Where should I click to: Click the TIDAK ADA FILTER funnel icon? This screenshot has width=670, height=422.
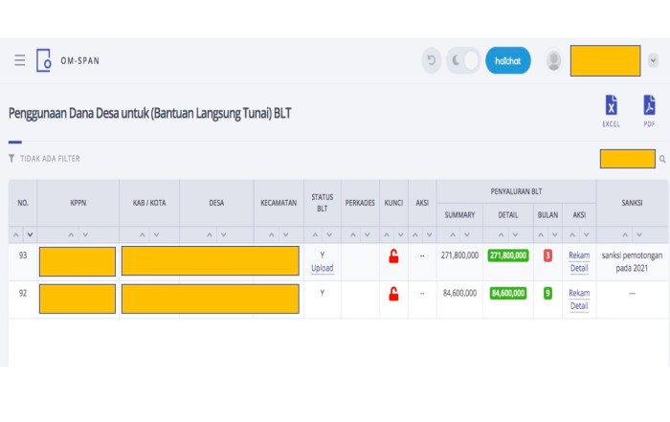[x=11, y=159]
